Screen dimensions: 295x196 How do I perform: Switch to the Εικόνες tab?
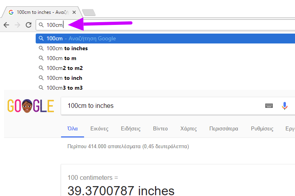[100, 129]
